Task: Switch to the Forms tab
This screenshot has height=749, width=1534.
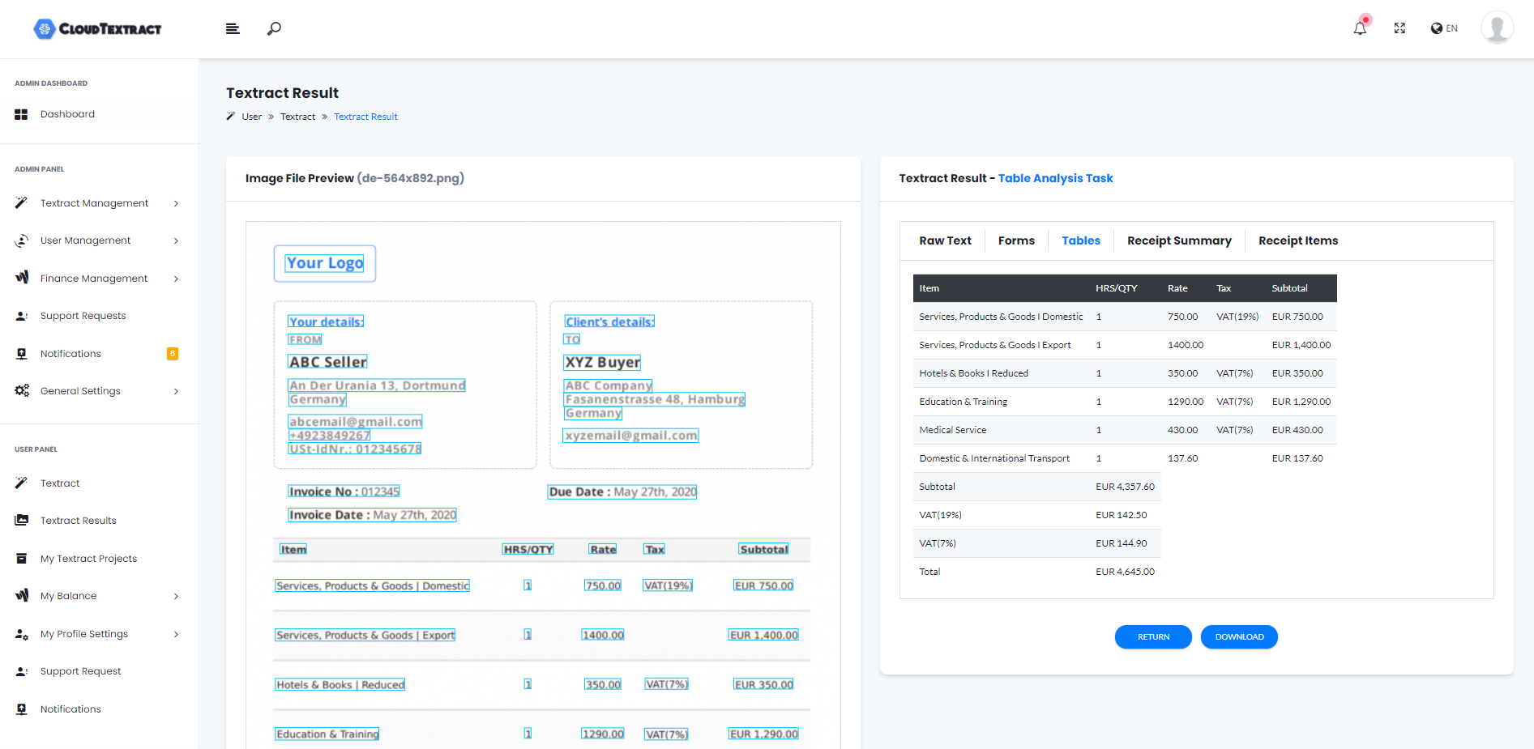Action: 1016,240
